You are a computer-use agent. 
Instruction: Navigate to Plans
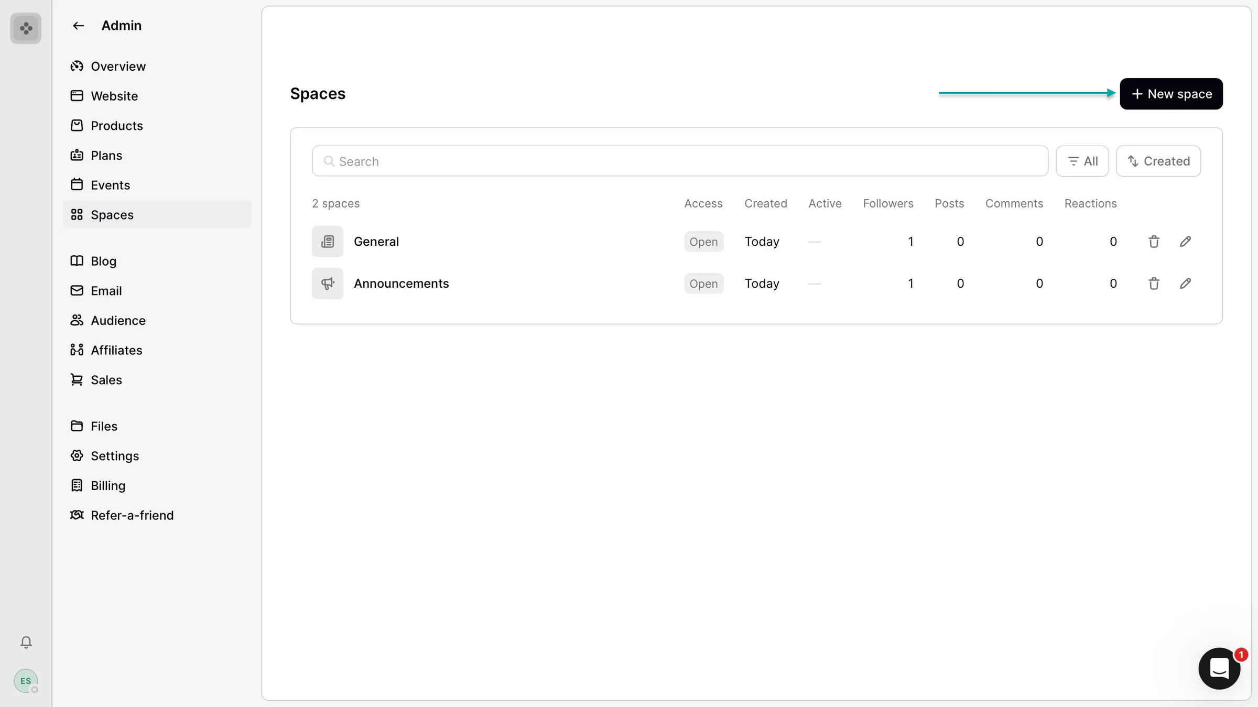pyautogui.click(x=157, y=155)
